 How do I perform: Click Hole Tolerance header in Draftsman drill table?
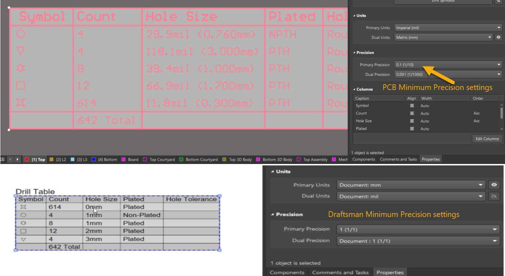[191, 199]
